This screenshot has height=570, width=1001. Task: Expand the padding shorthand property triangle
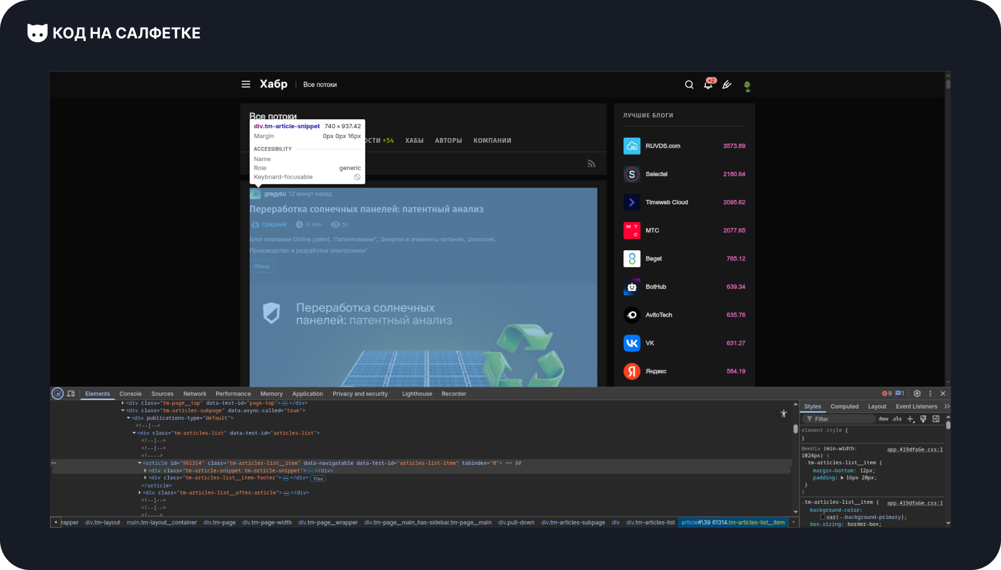[842, 478]
